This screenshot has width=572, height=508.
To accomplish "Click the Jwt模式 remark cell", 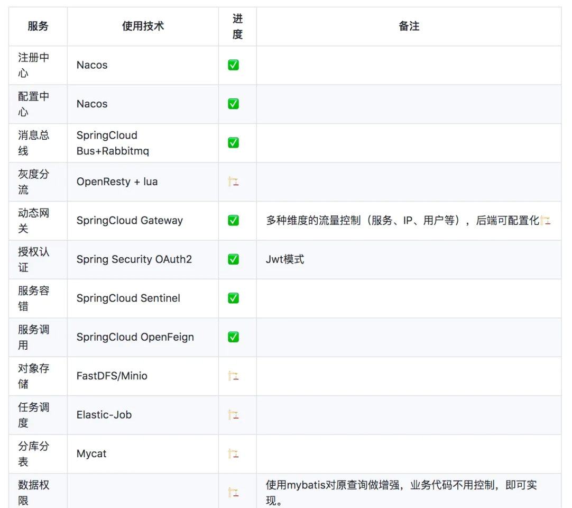I will 409,260.
